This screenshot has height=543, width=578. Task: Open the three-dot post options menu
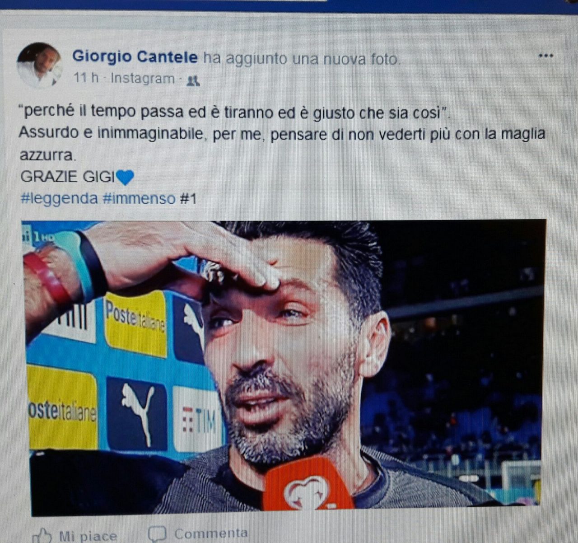[x=546, y=56]
